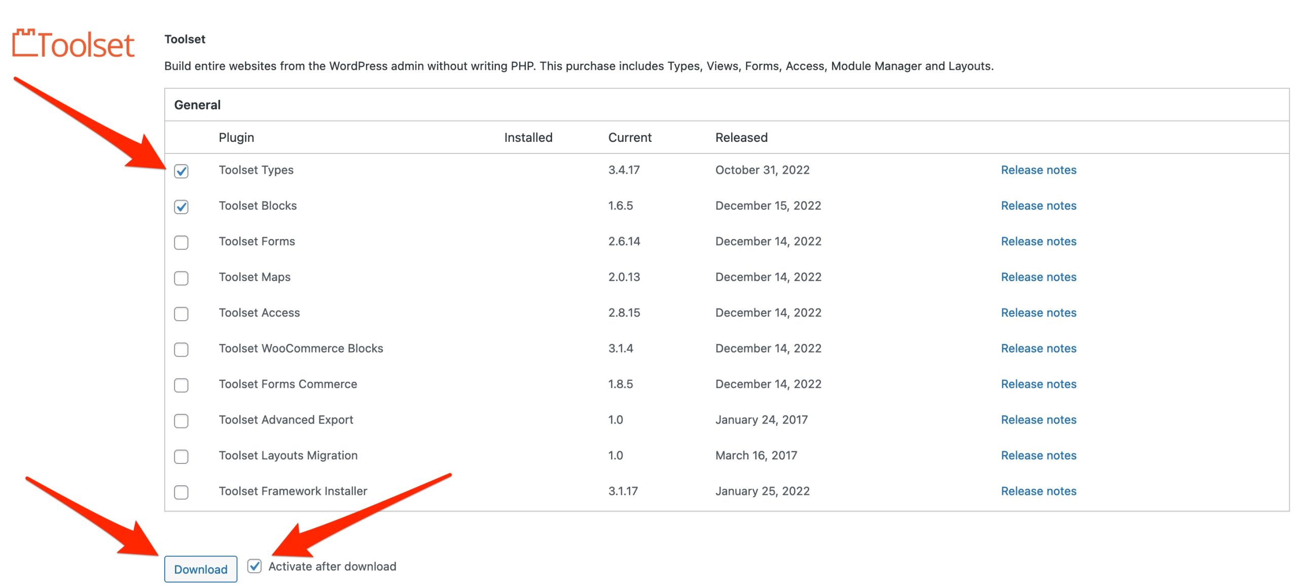
Task: Uncheck the Toolset Types checkbox
Action: pos(181,171)
